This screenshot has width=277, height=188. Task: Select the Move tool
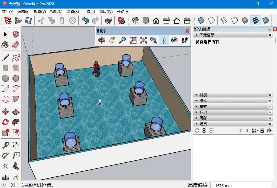click(x=5, y=112)
